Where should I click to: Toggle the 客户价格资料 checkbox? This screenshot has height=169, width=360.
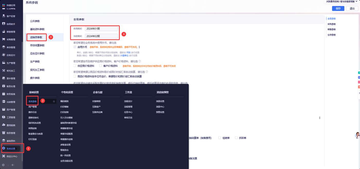click(101, 66)
